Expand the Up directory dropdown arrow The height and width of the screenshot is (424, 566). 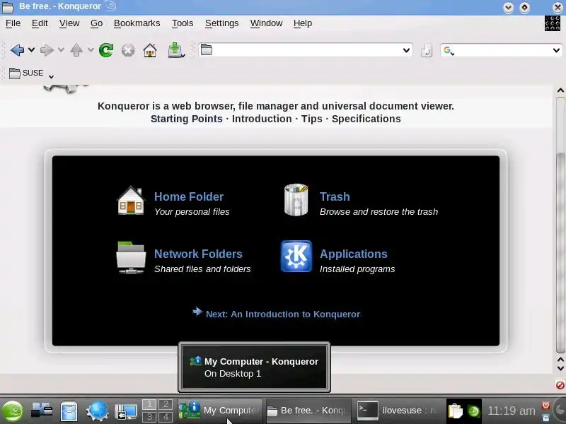(91, 49)
